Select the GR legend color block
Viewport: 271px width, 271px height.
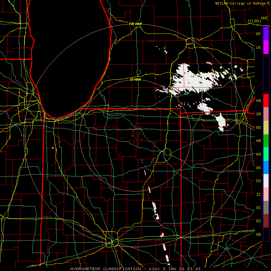click(x=266, y=114)
